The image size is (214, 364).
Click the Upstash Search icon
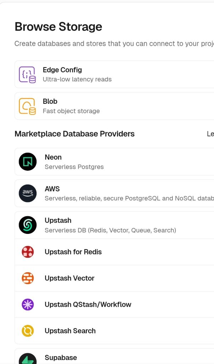coord(28,331)
